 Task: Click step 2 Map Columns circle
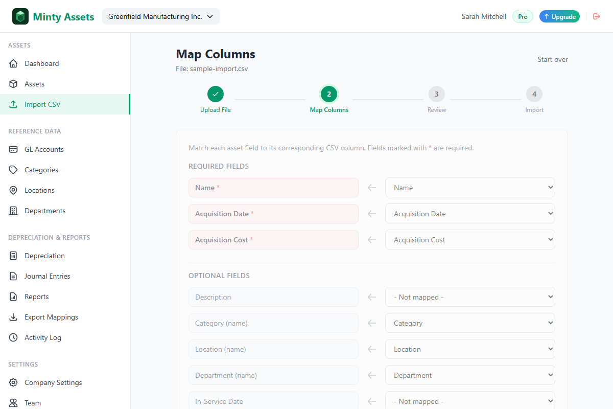point(329,94)
